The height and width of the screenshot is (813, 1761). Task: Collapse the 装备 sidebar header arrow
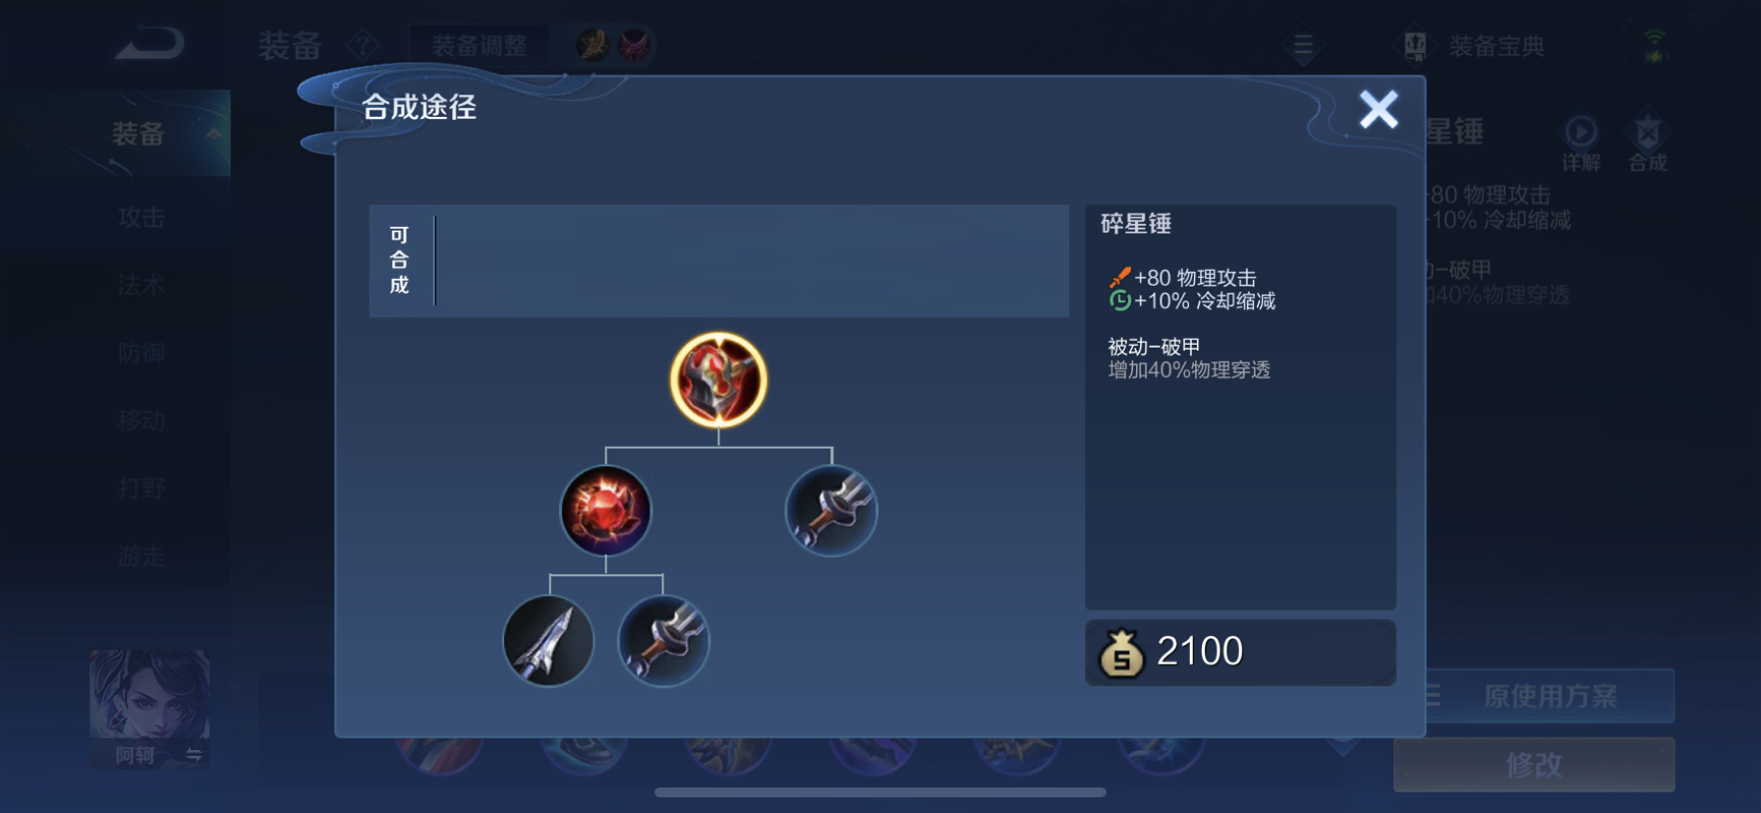pyautogui.click(x=213, y=134)
